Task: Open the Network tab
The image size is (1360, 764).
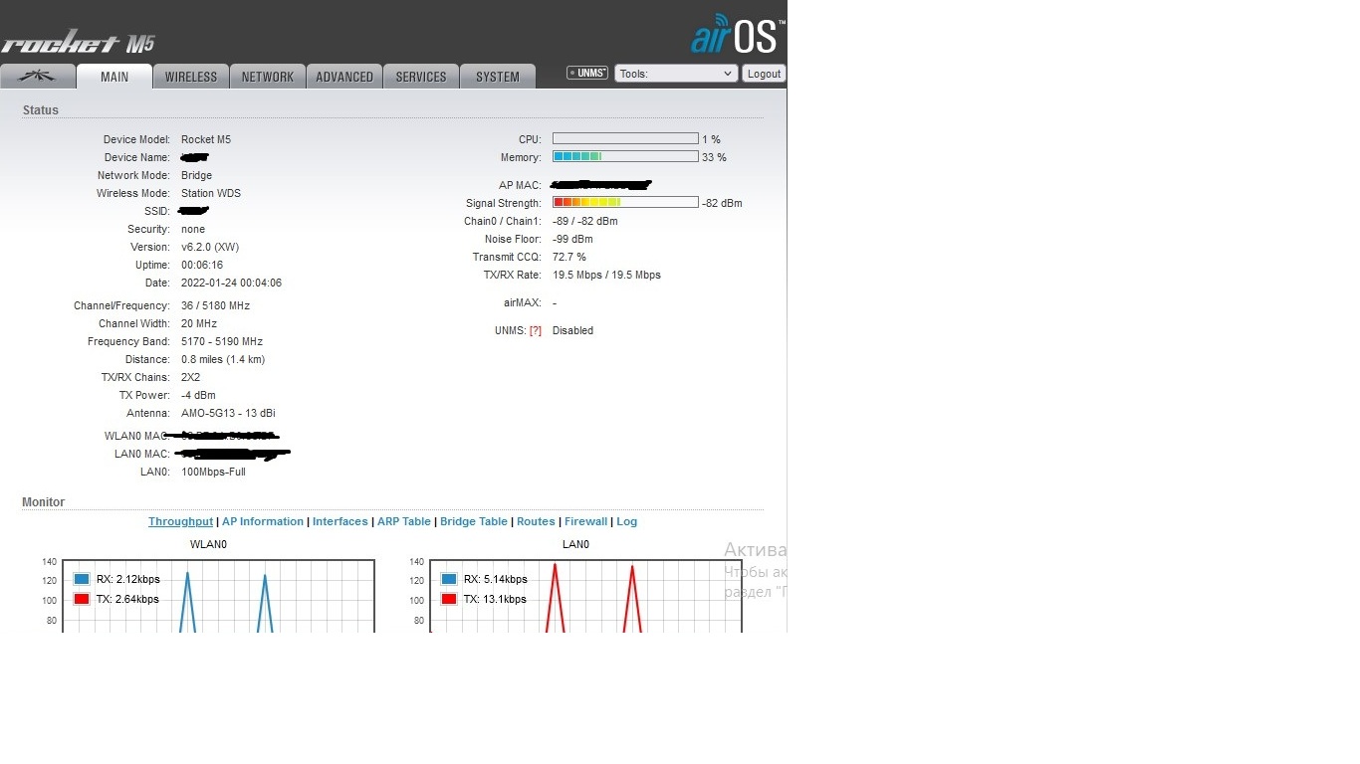Action: [268, 77]
